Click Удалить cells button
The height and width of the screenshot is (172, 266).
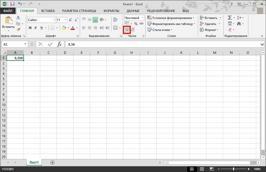tap(209, 24)
